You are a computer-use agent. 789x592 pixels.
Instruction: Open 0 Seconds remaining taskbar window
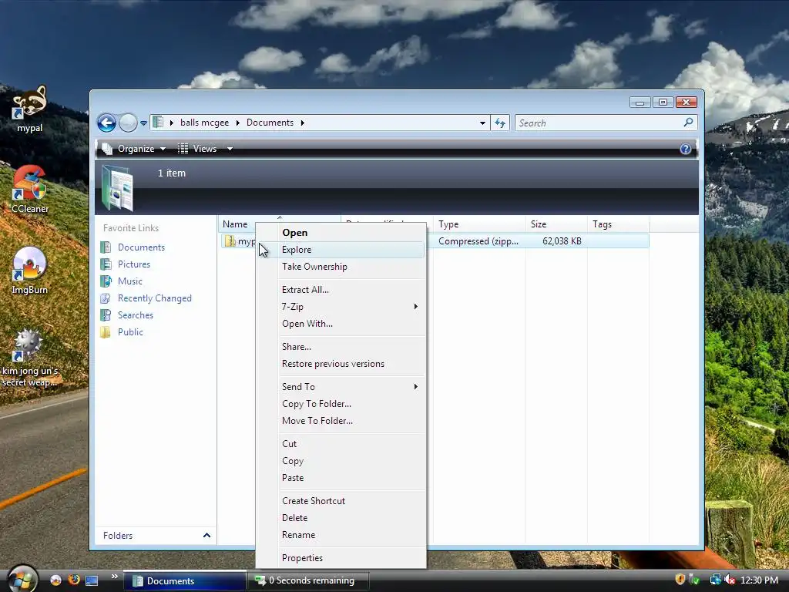(308, 581)
